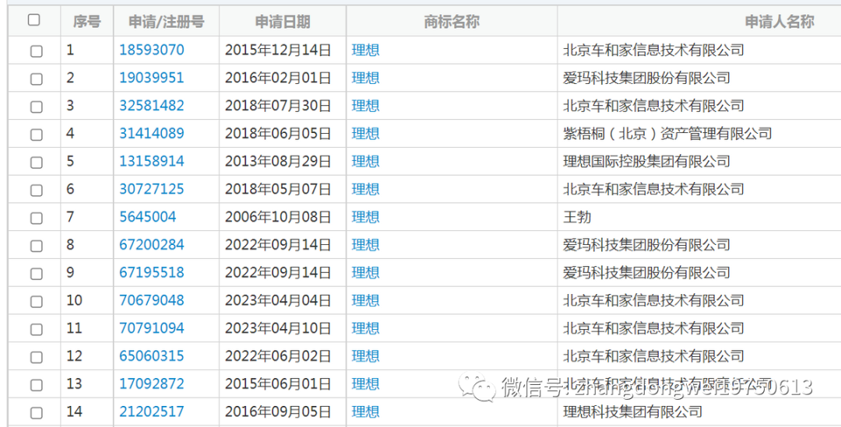Viewport: 841px width, 427px height.
Task: Open registration number 21202517
Action: tap(151, 412)
